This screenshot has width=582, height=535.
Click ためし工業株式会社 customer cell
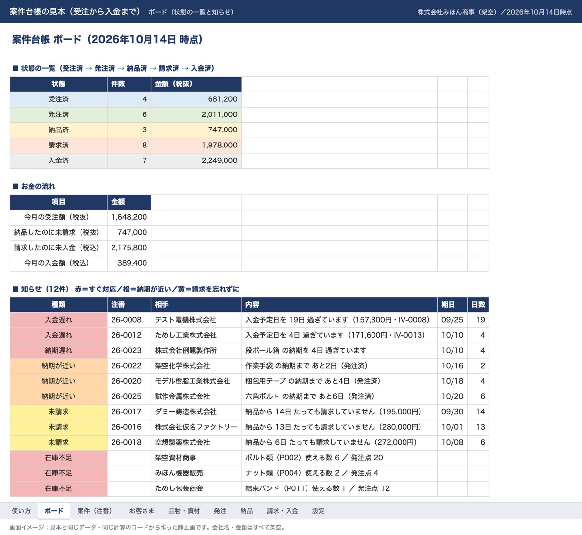(196, 335)
